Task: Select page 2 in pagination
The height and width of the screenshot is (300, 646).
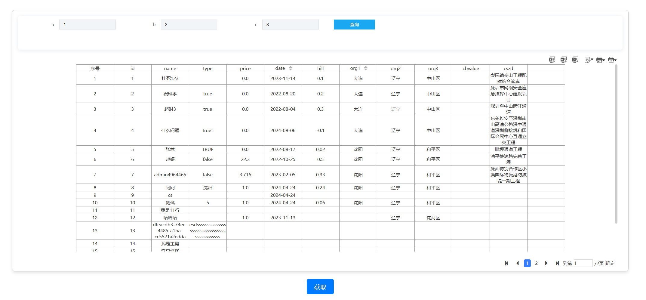Action: (x=536, y=263)
